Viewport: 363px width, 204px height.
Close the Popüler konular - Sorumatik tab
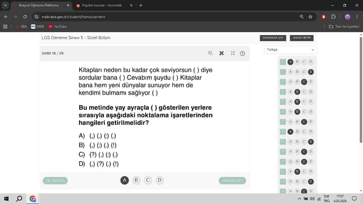pyautogui.click(x=131, y=6)
